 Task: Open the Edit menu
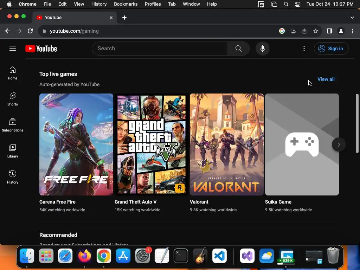pos(62,4)
